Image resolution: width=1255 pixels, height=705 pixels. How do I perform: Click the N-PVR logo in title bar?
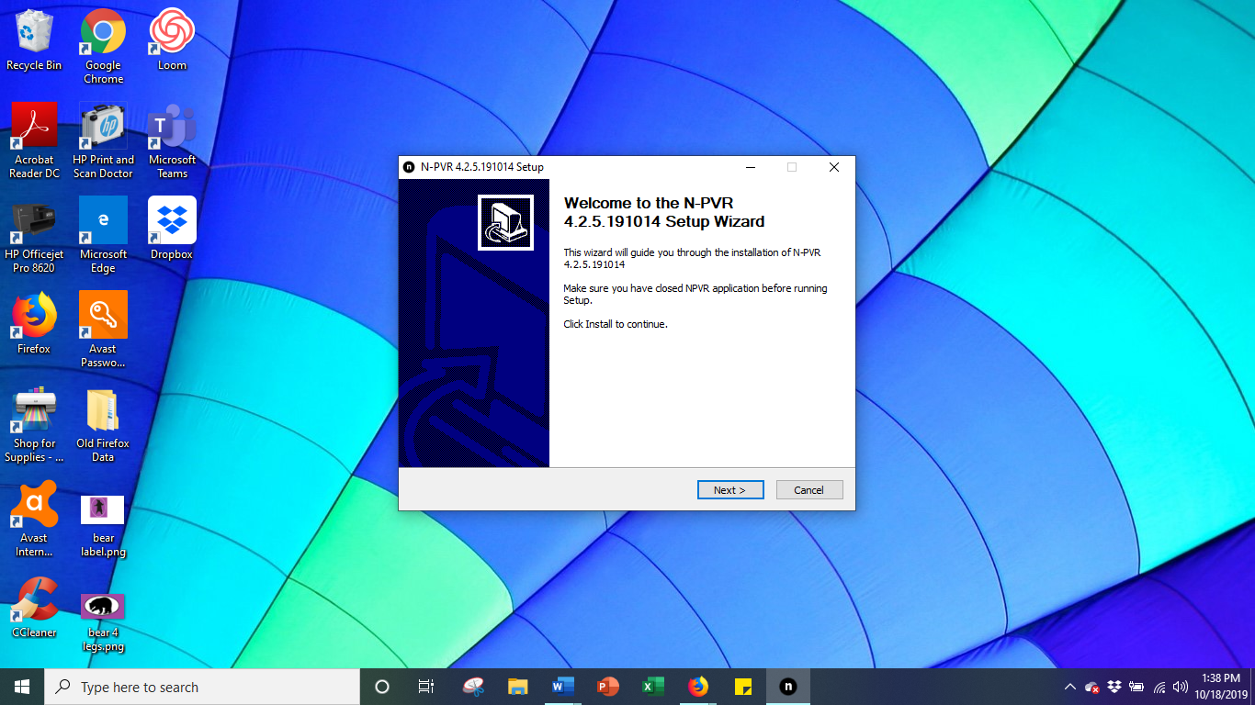[409, 167]
